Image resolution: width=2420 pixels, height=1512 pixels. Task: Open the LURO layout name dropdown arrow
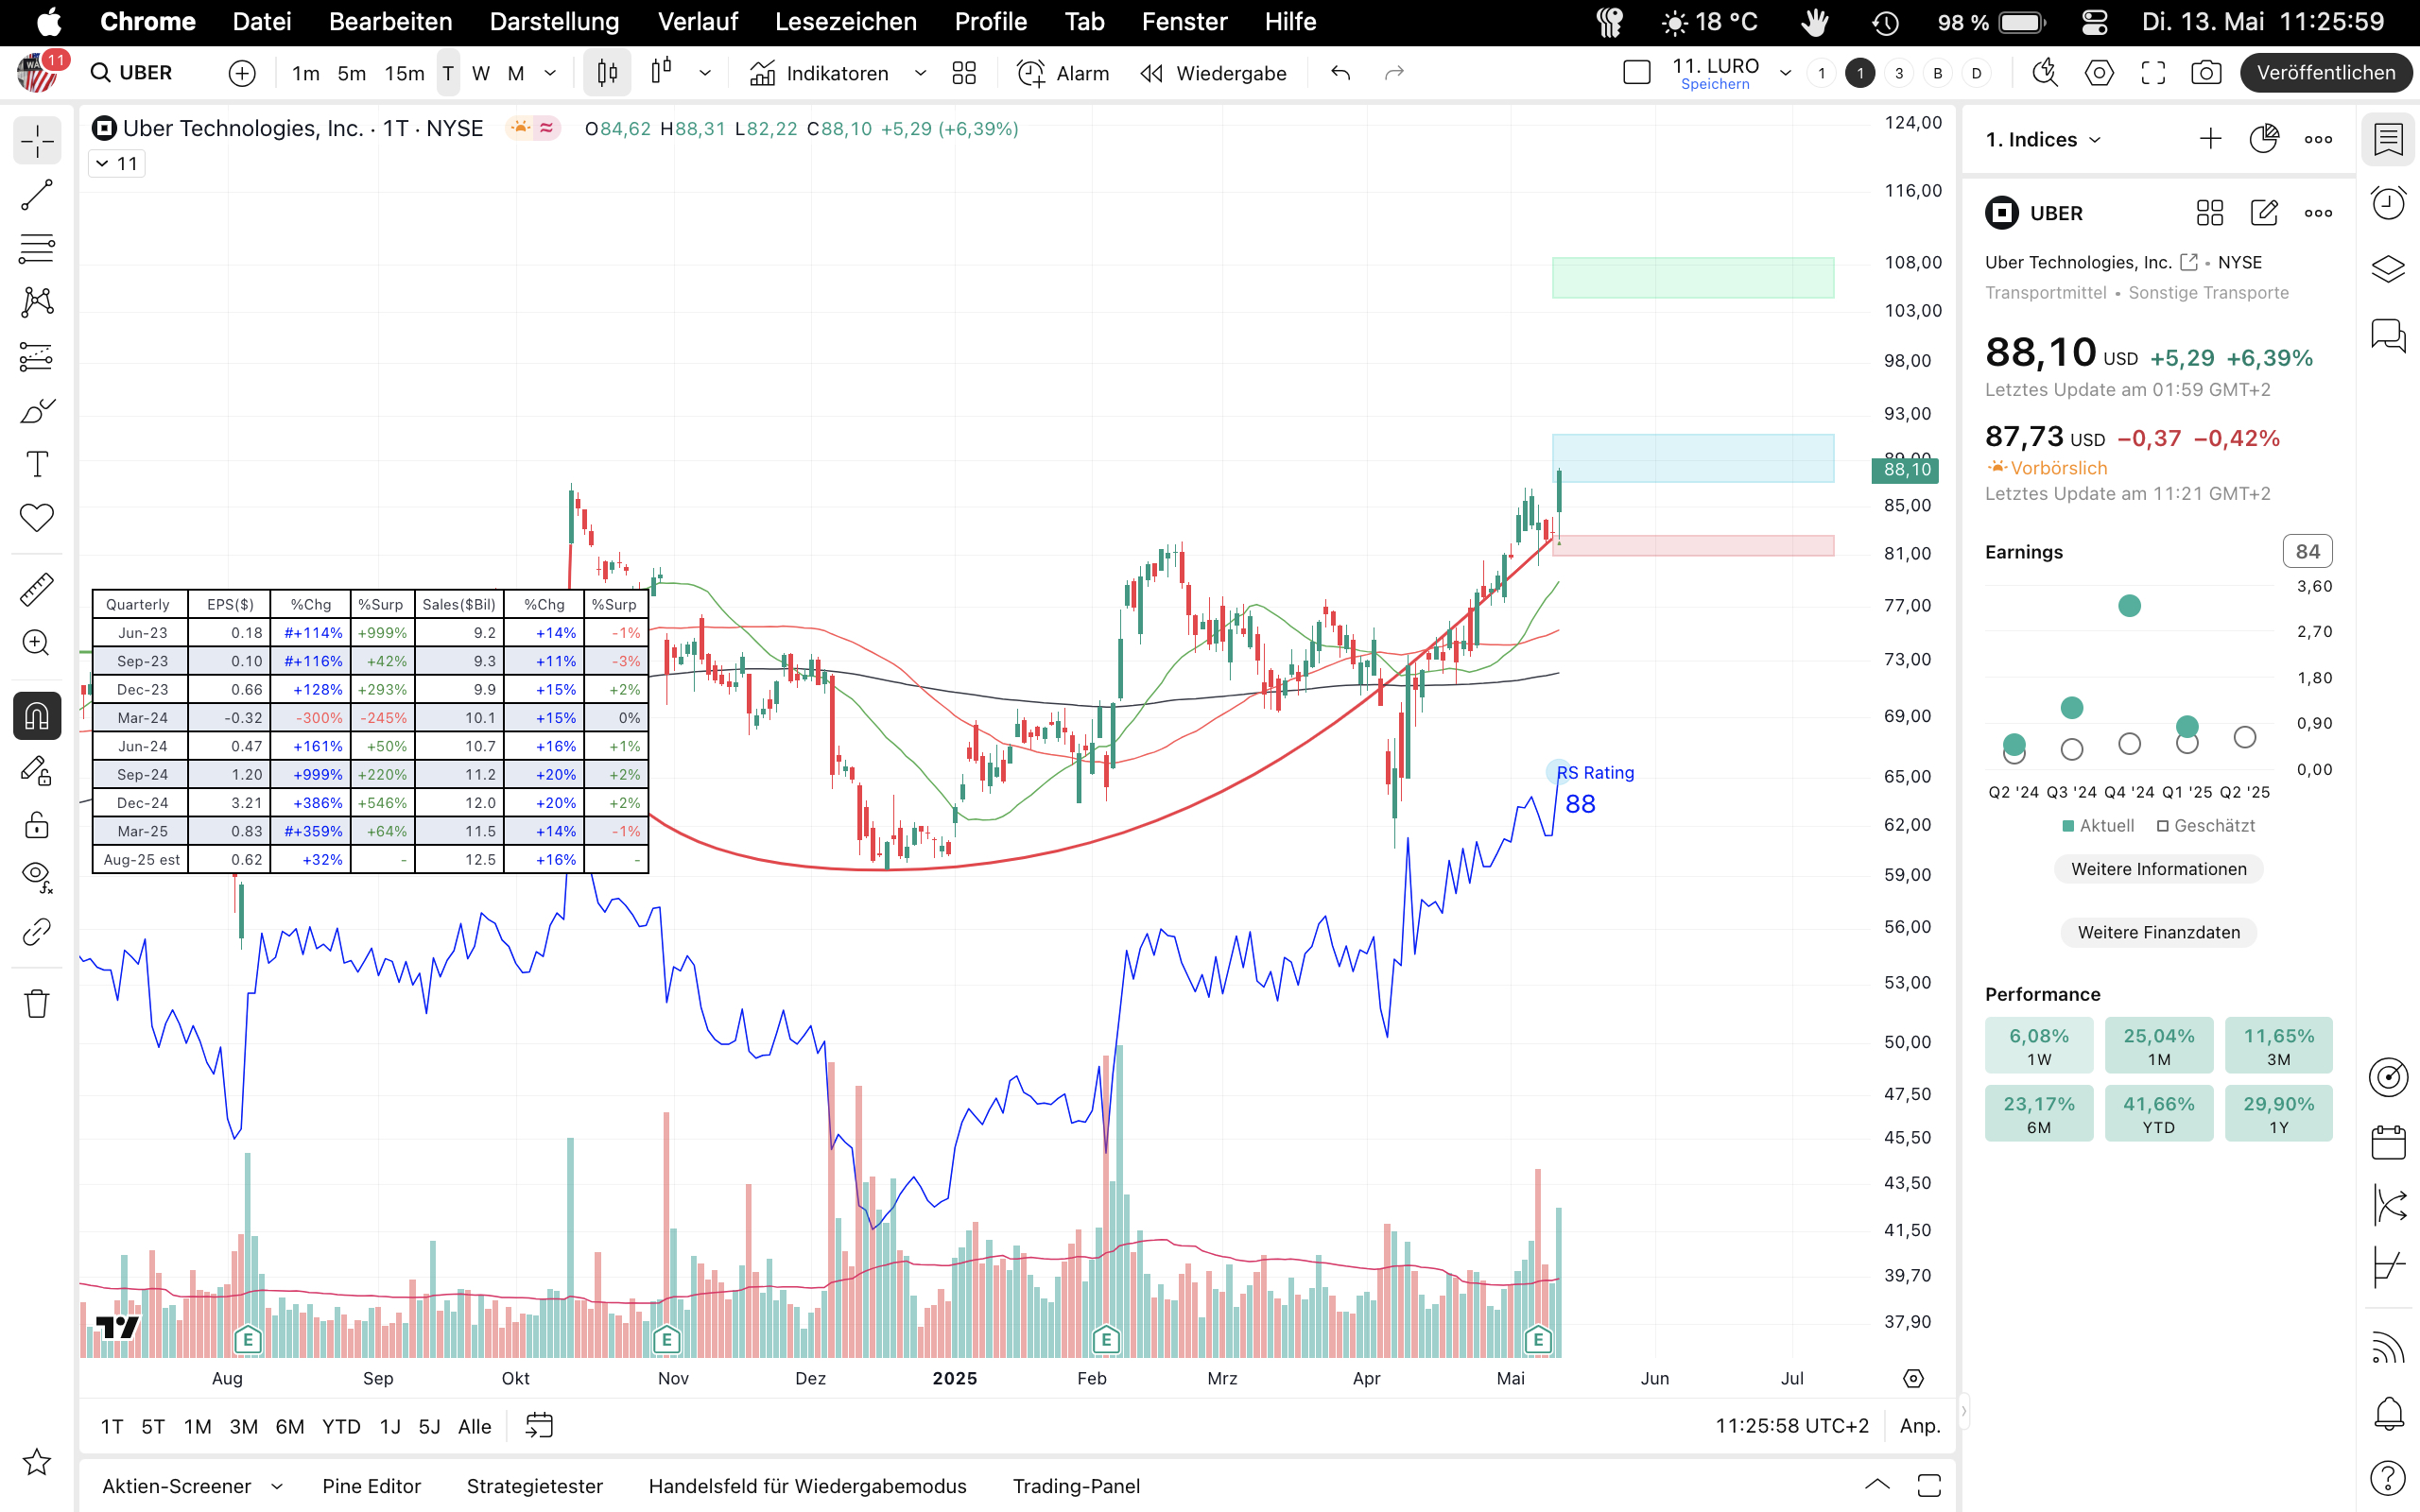pyautogui.click(x=1785, y=73)
